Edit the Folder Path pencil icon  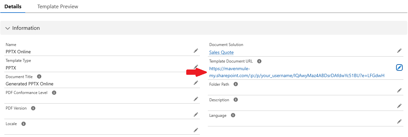399,90
